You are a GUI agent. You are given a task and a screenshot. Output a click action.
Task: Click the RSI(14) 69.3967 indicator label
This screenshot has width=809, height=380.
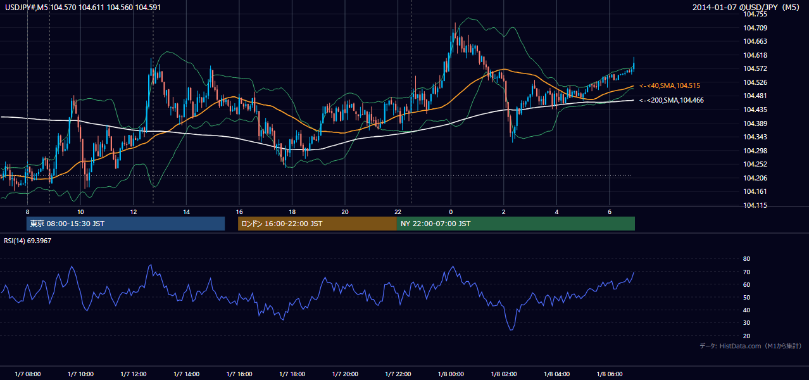coord(28,241)
